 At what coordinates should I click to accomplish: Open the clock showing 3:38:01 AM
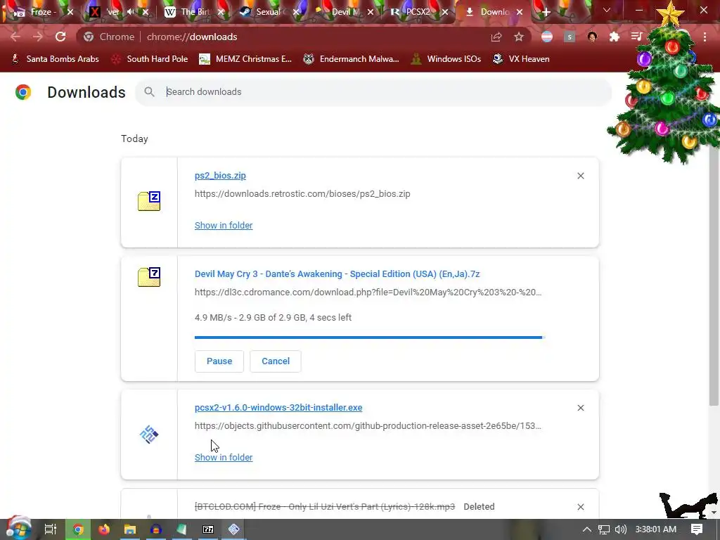[x=656, y=529]
